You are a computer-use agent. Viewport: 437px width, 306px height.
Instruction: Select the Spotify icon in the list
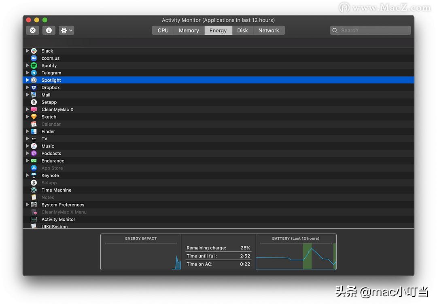pos(33,65)
